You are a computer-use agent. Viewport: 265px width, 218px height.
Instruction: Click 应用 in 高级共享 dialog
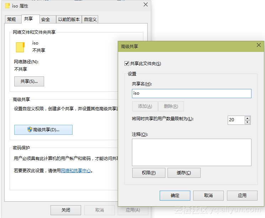[x=242, y=196]
